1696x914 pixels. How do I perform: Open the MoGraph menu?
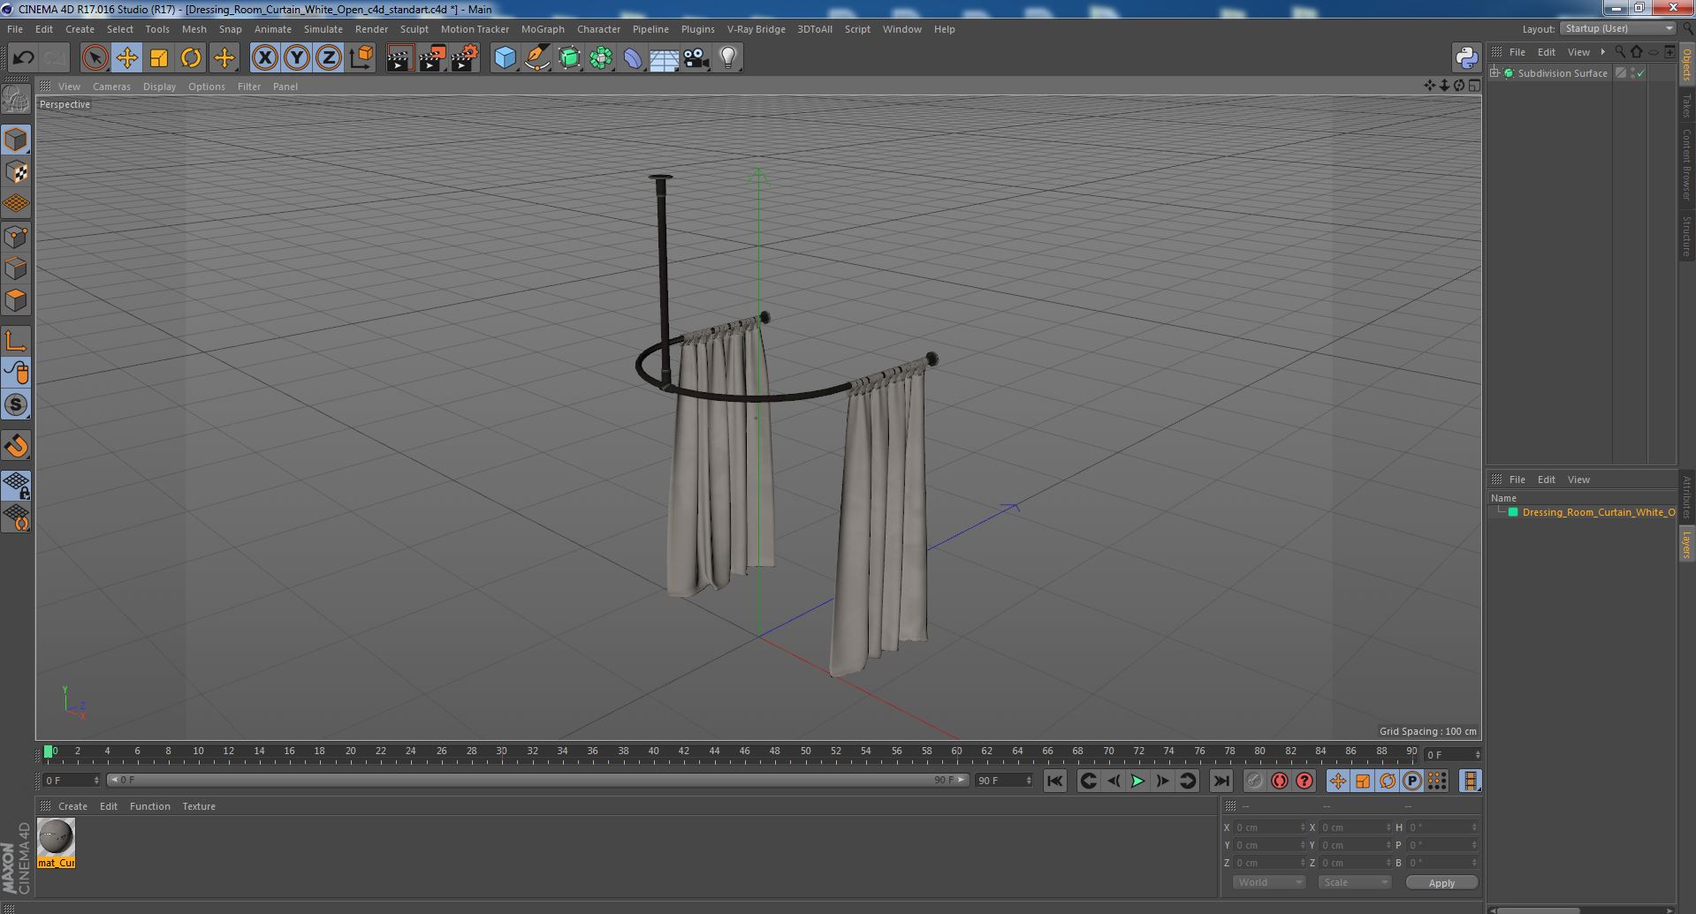click(x=543, y=29)
